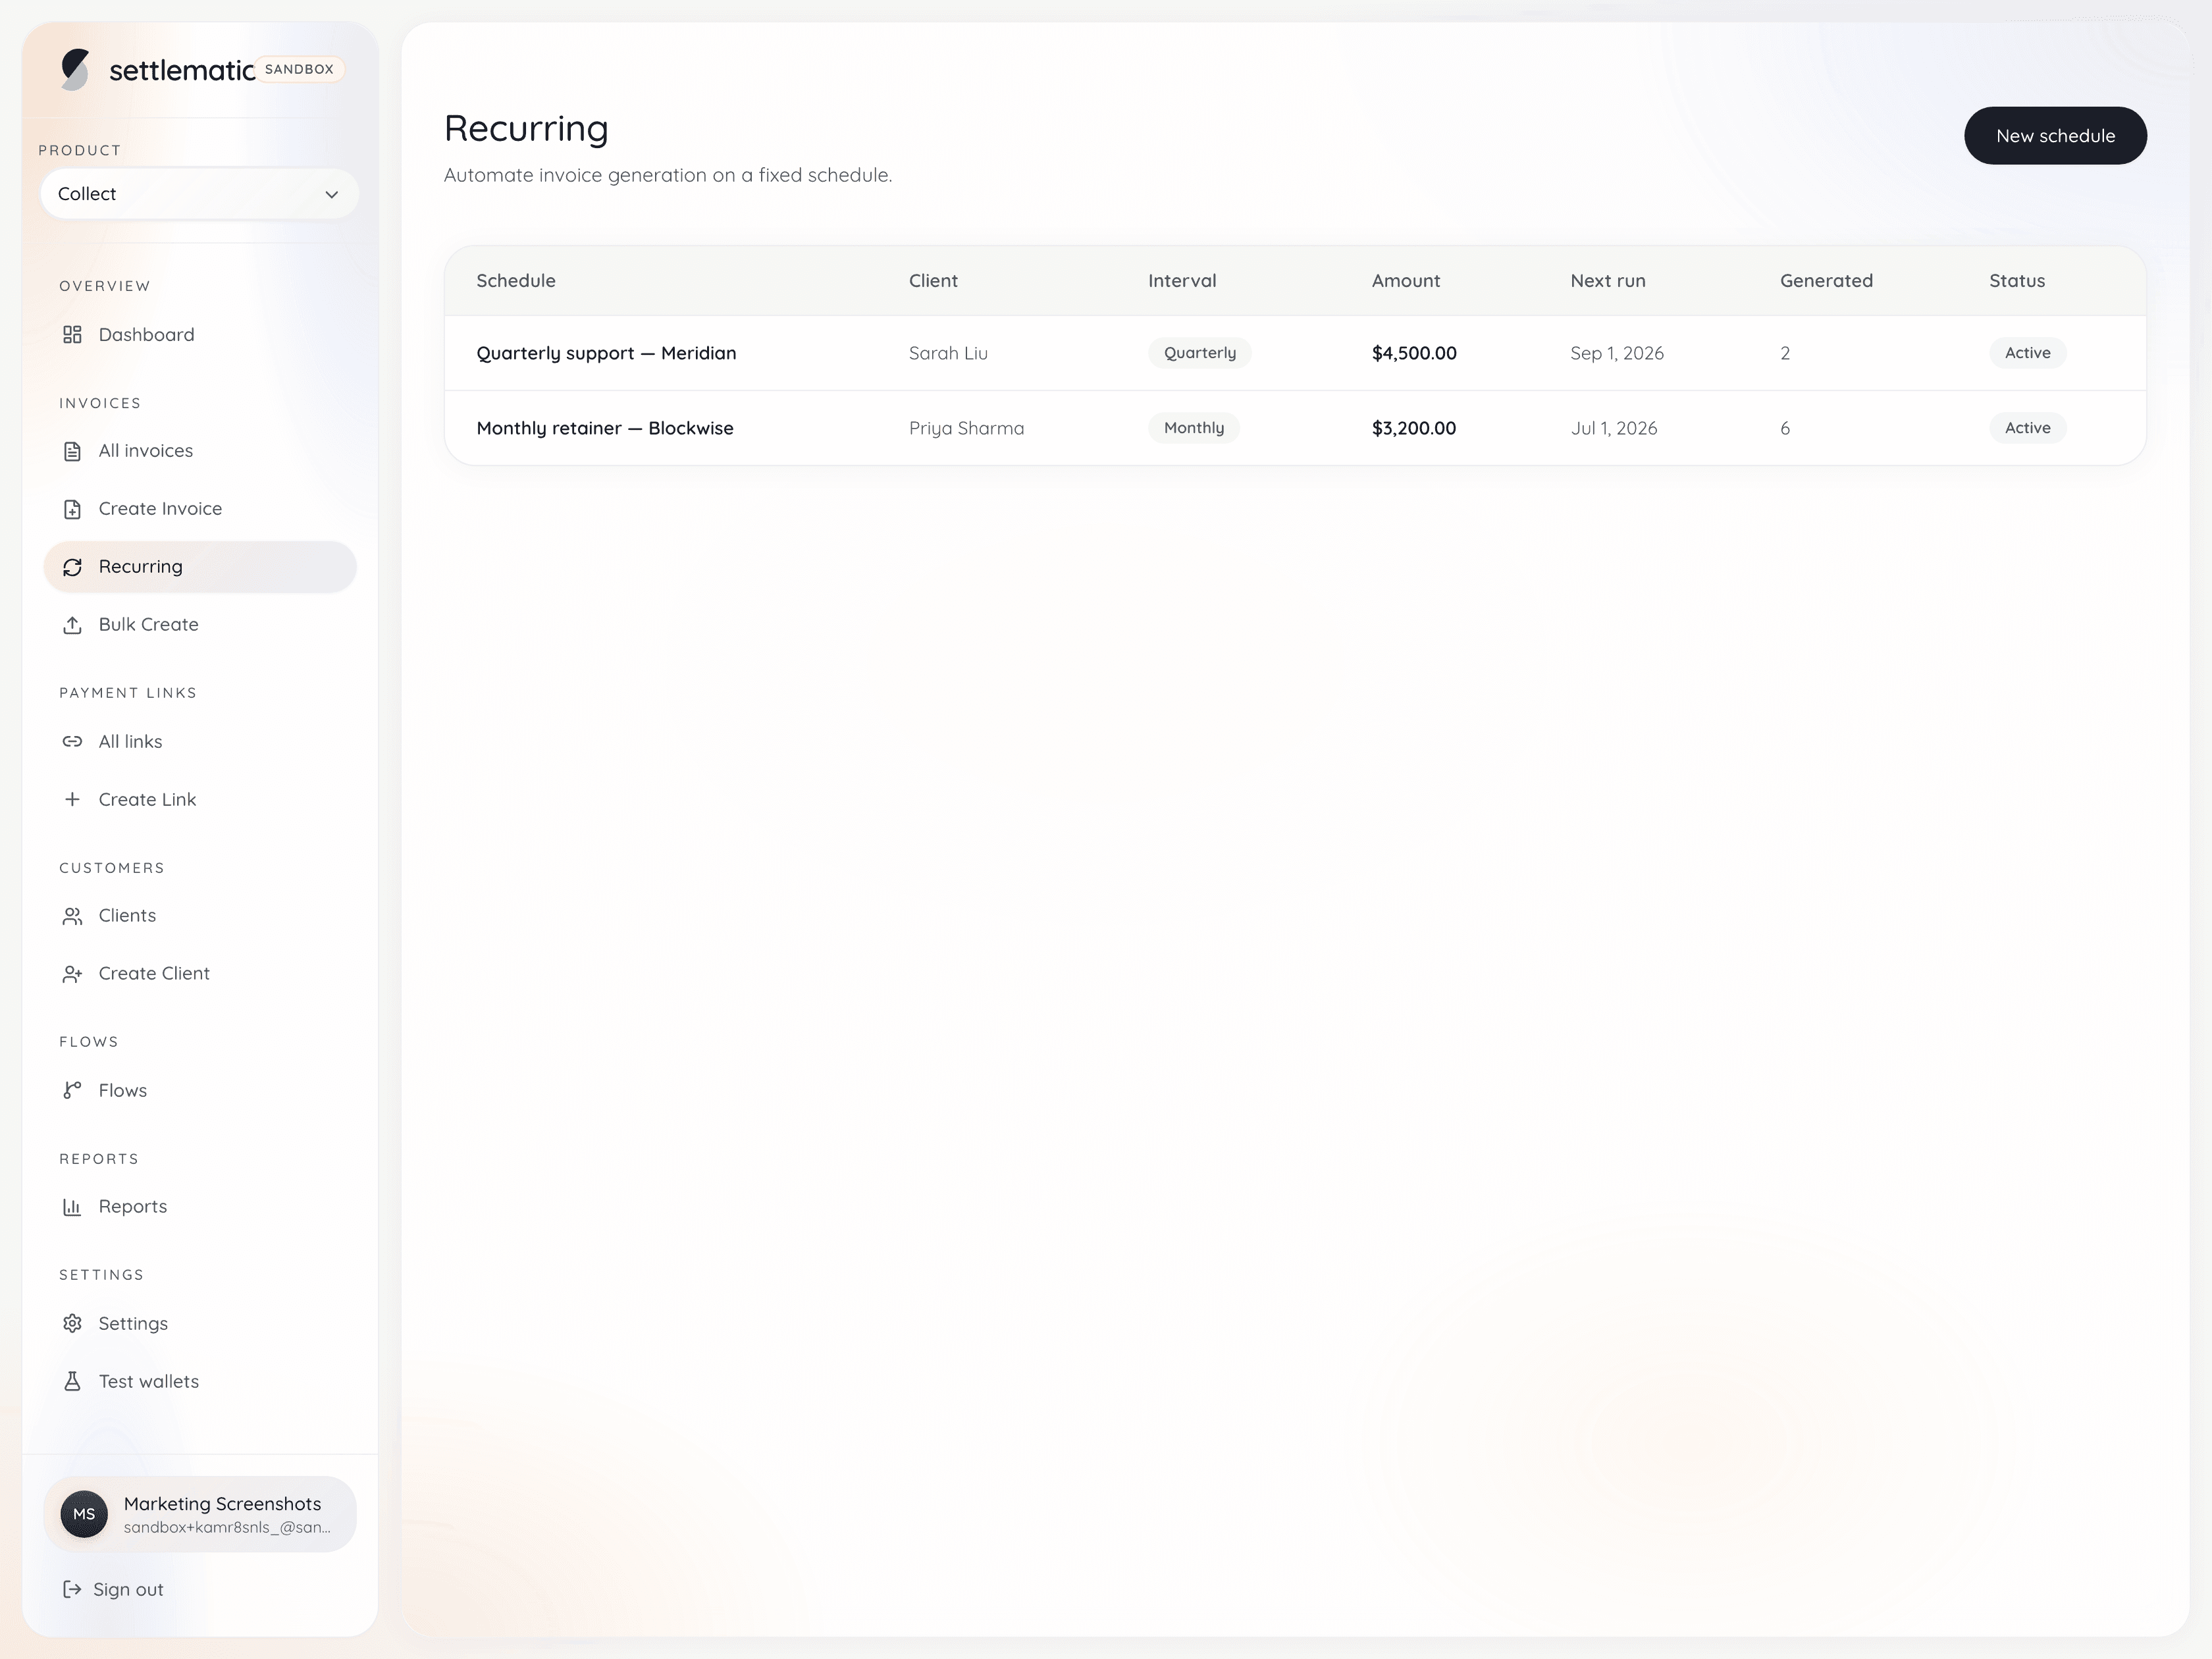Screen dimensions: 2212x1659
Task: Click client name Priya Sharma
Action: coord(966,428)
